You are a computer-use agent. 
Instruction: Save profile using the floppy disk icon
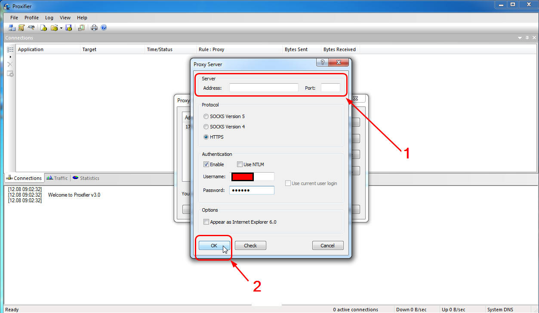coord(68,27)
